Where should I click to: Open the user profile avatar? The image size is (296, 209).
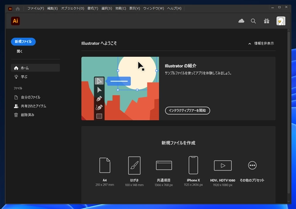coord(281,21)
